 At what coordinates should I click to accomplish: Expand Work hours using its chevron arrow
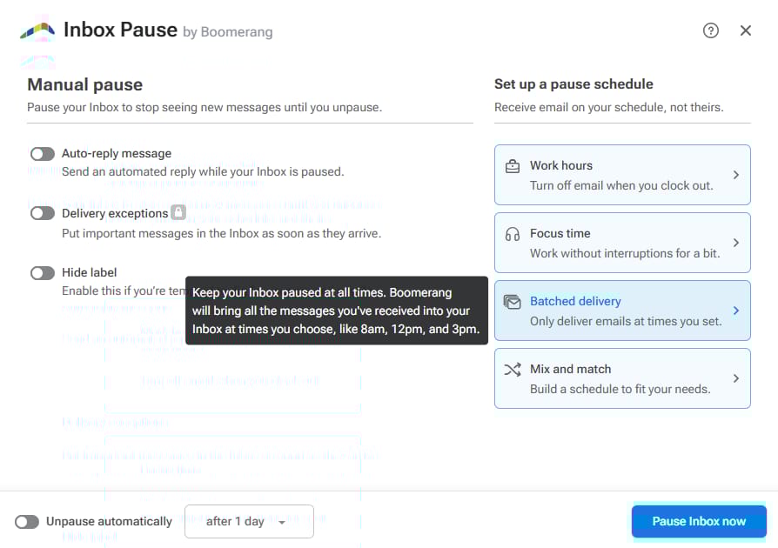735,175
